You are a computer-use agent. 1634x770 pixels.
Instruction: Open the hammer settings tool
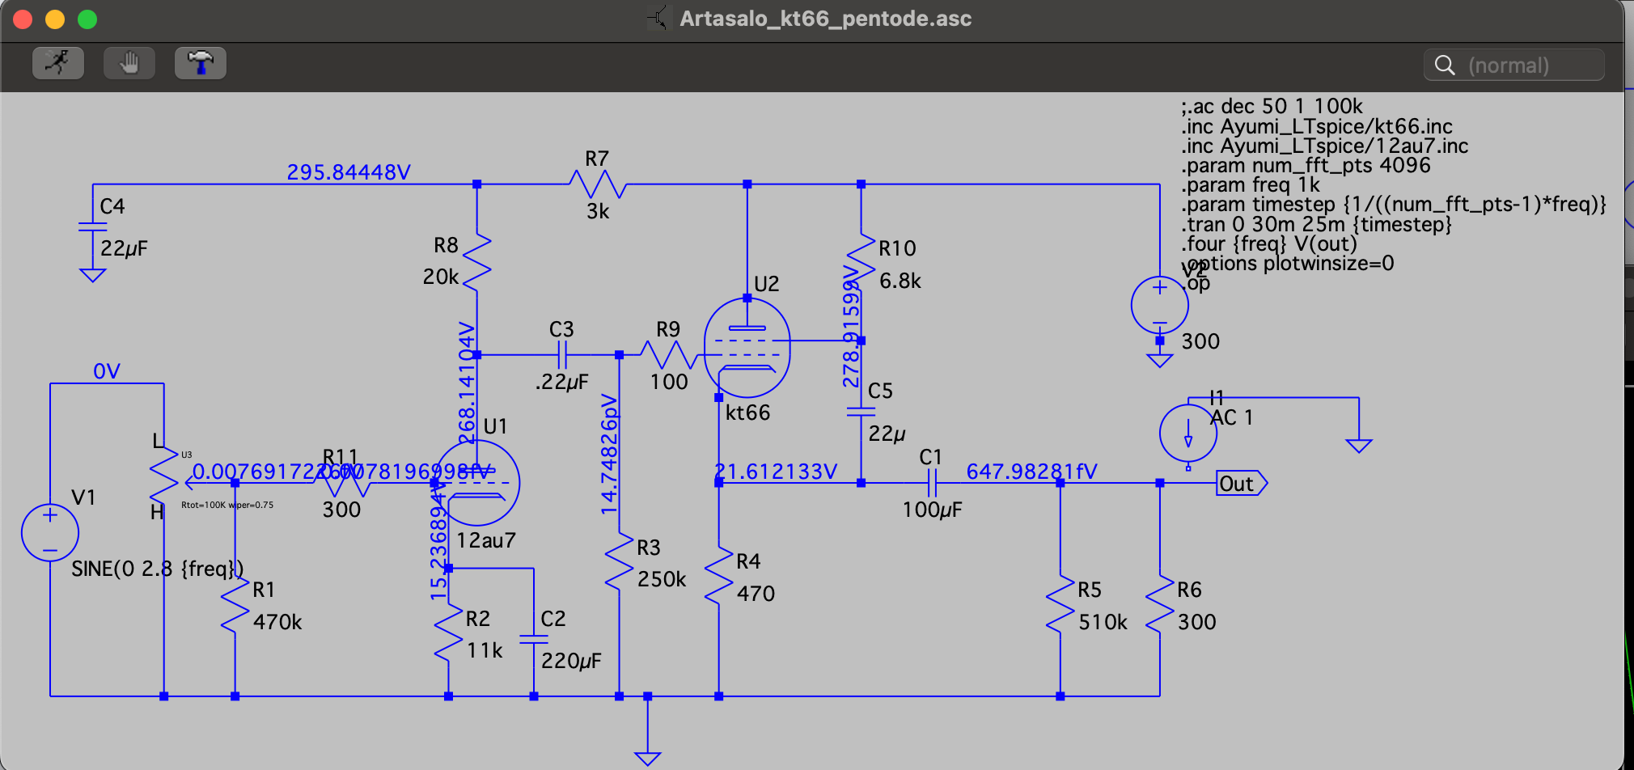point(201,63)
